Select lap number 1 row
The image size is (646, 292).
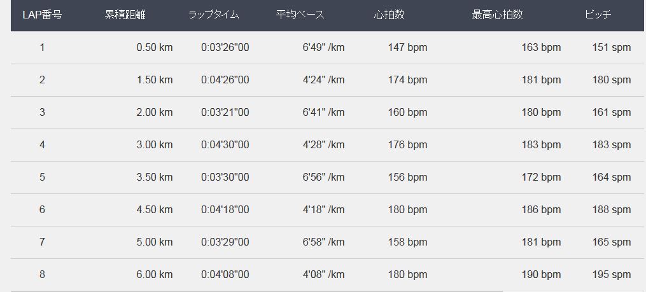pos(42,48)
